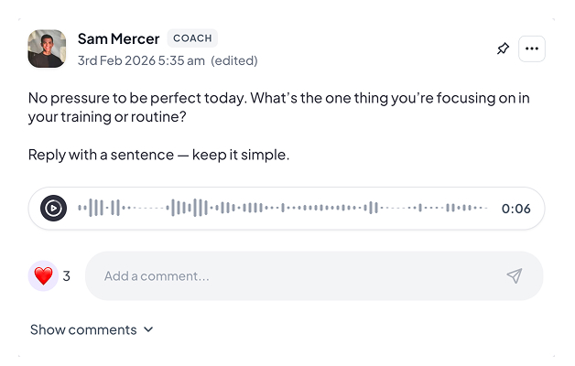Screen dimensions: 575x366
Task: Click the Sam Mercer author name
Action: [118, 38]
